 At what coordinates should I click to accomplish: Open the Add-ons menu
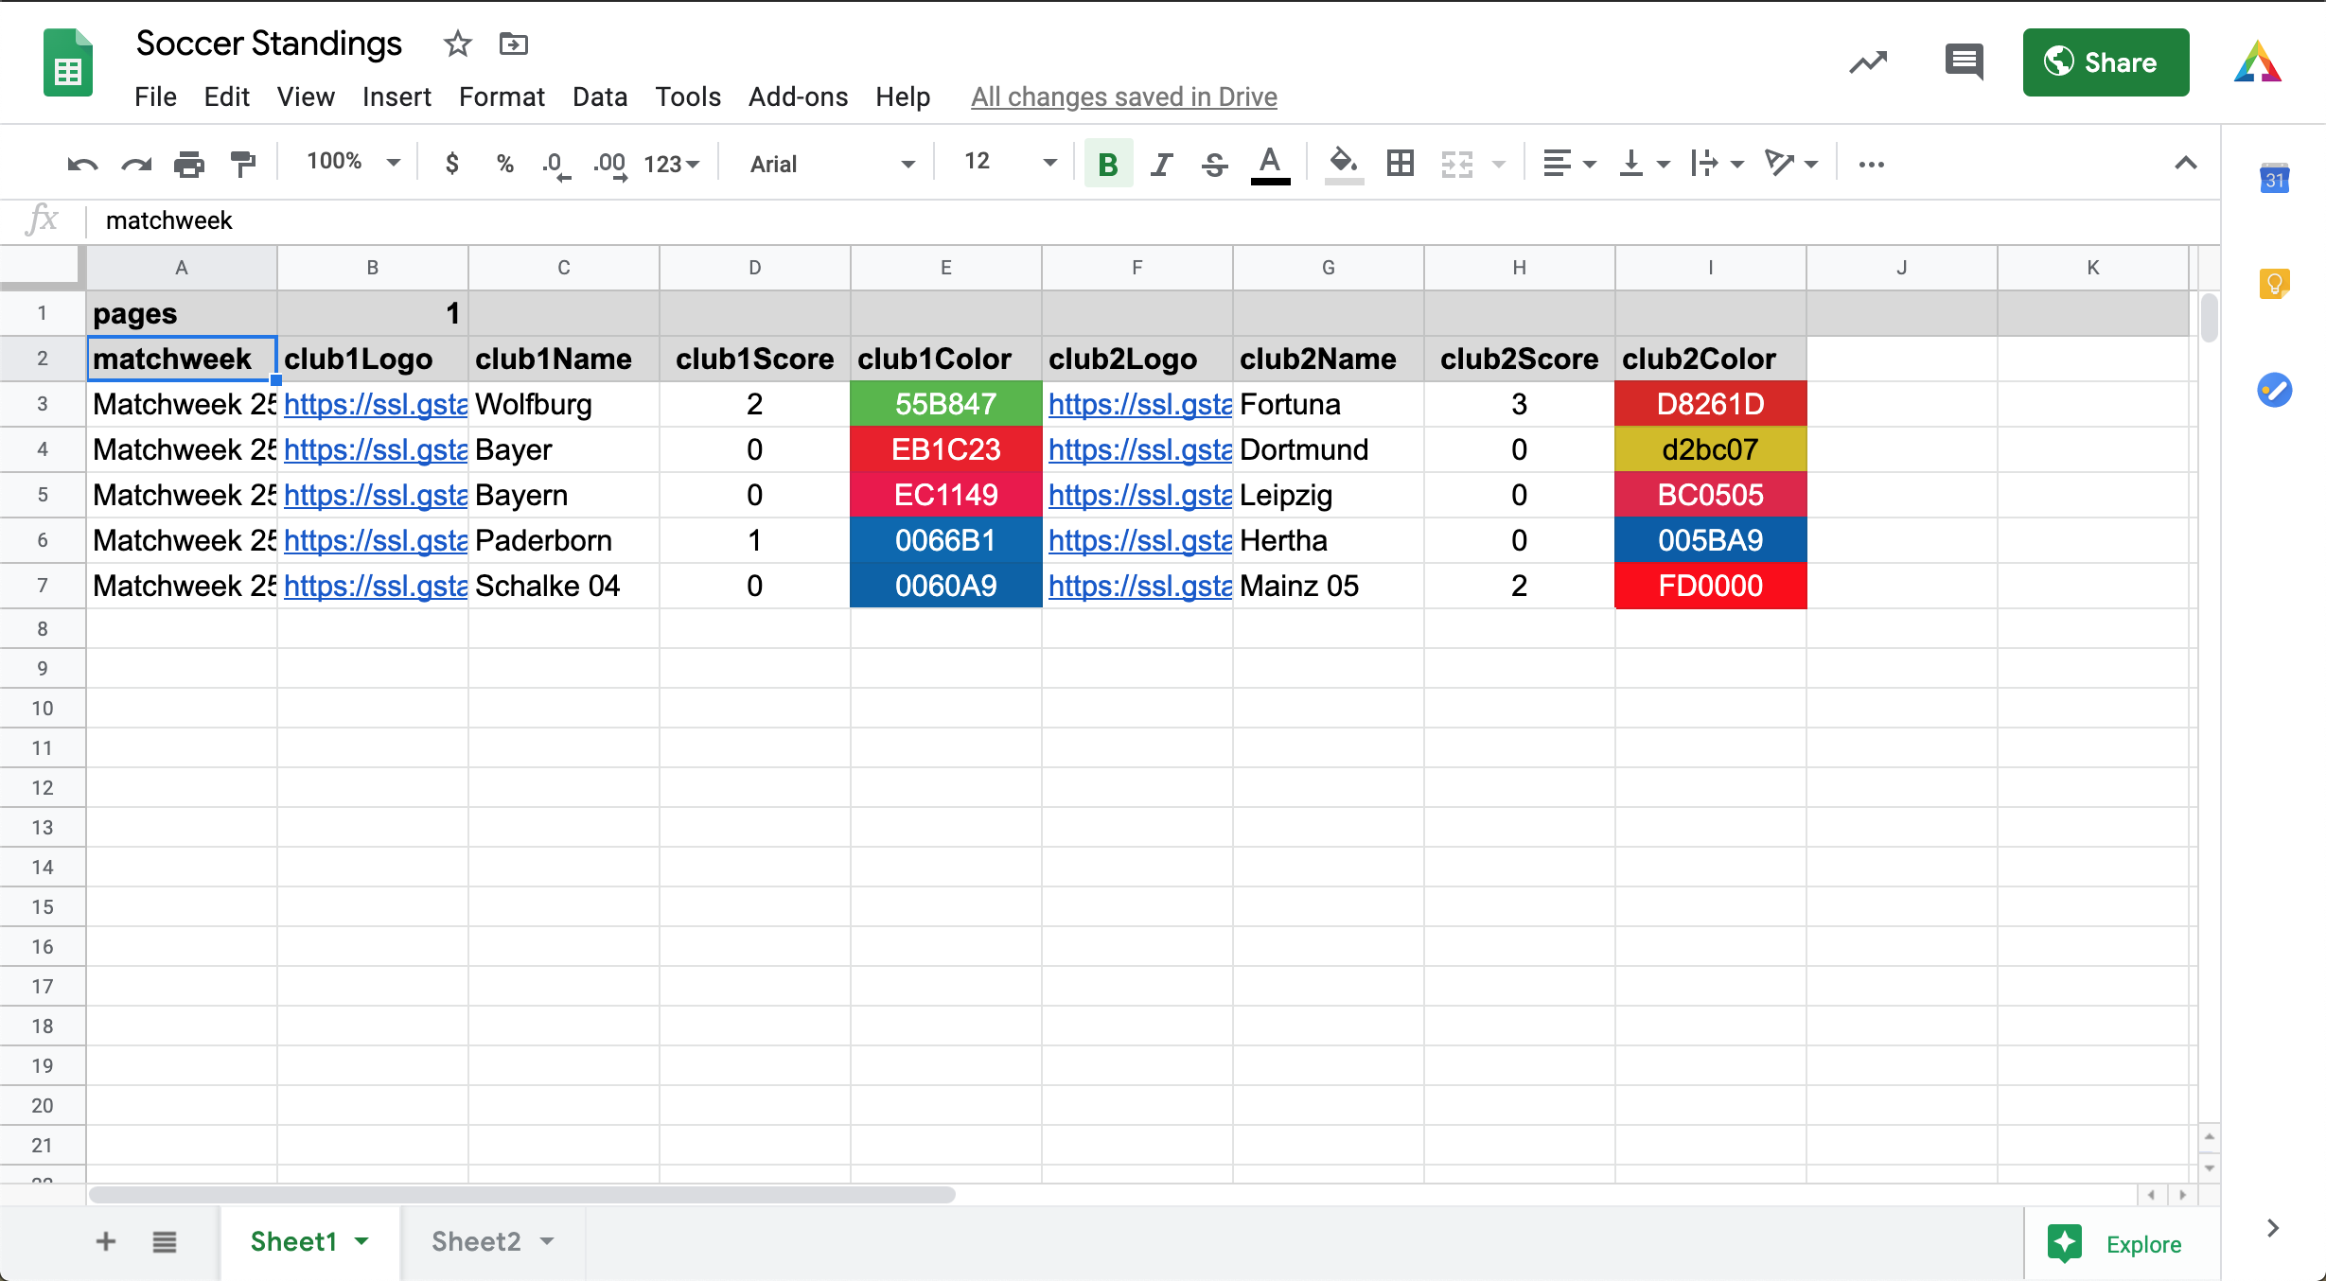point(798,97)
